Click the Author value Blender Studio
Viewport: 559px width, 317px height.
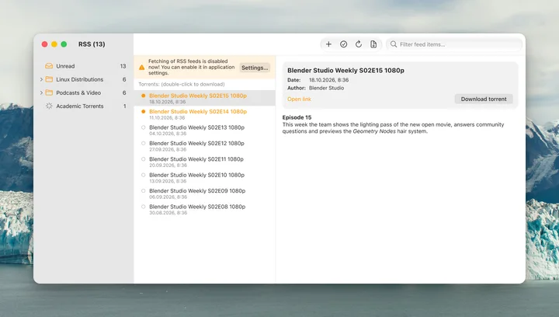click(326, 88)
